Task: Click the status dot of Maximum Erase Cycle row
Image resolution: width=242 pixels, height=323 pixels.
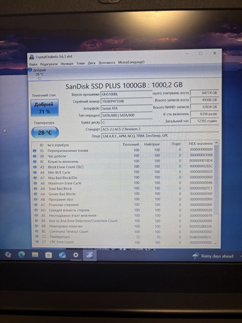Action: tap(35, 183)
